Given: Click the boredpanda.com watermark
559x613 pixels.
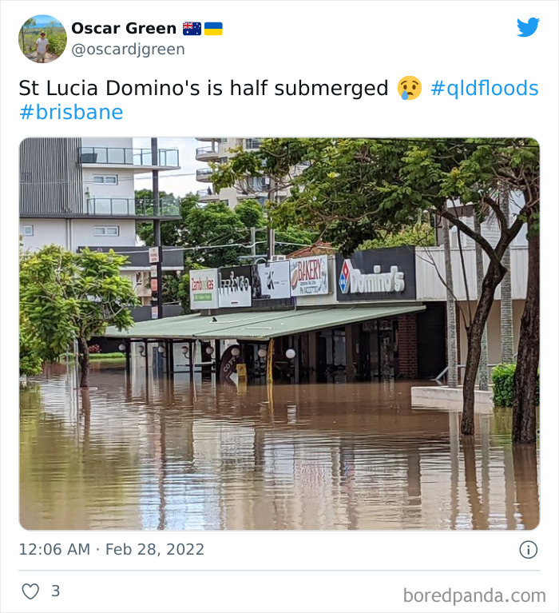Looking at the screenshot, I should click(474, 595).
